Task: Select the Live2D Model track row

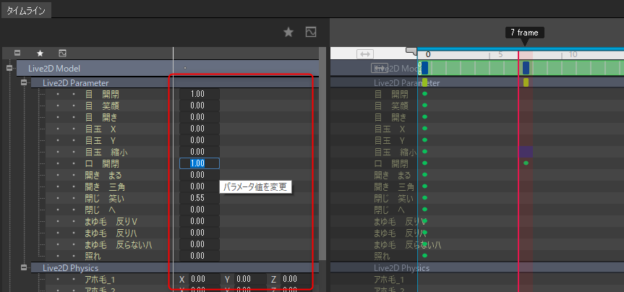Action: 168,69
